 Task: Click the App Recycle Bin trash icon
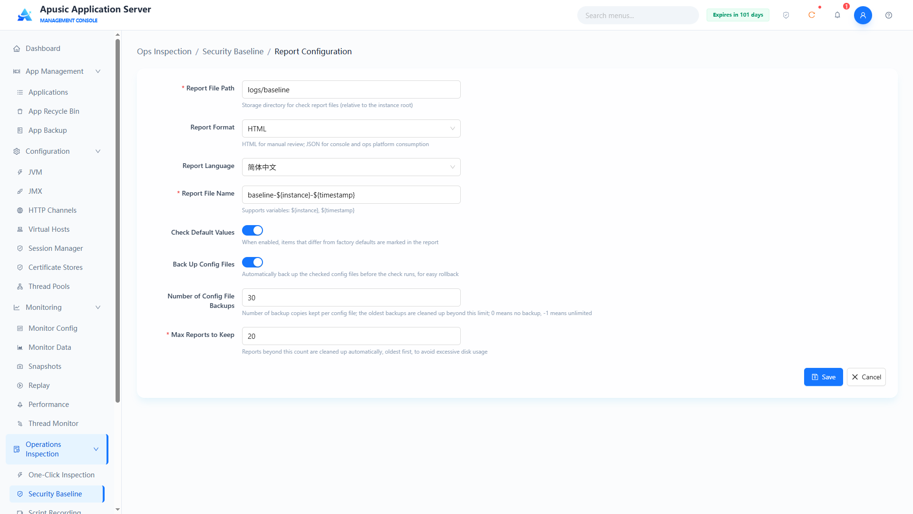20,111
